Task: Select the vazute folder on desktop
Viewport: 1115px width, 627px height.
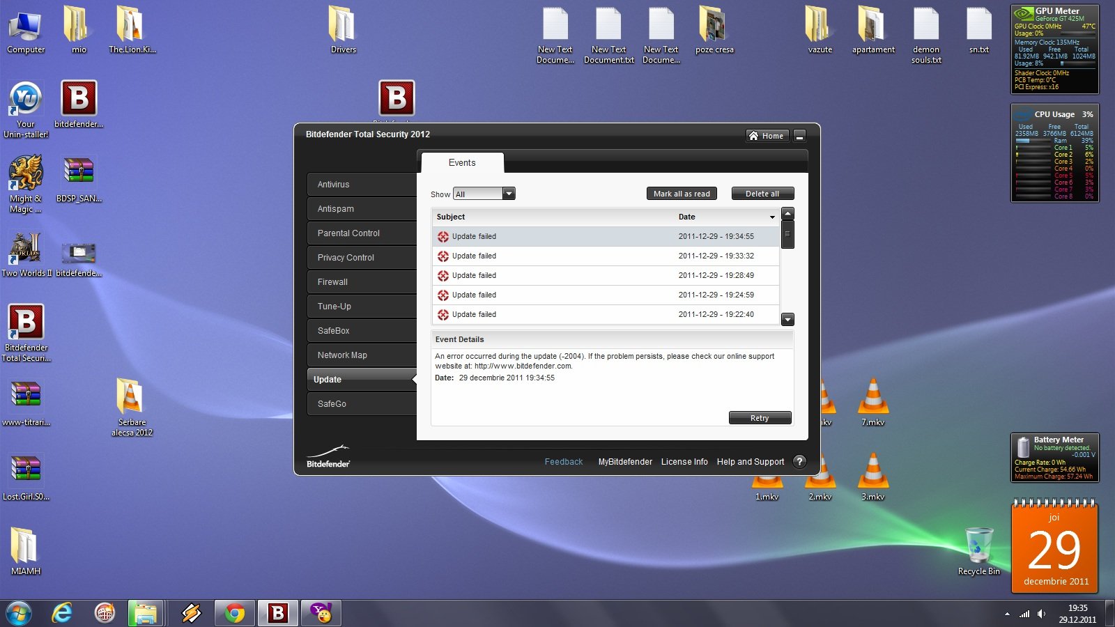Action: click(820, 30)
